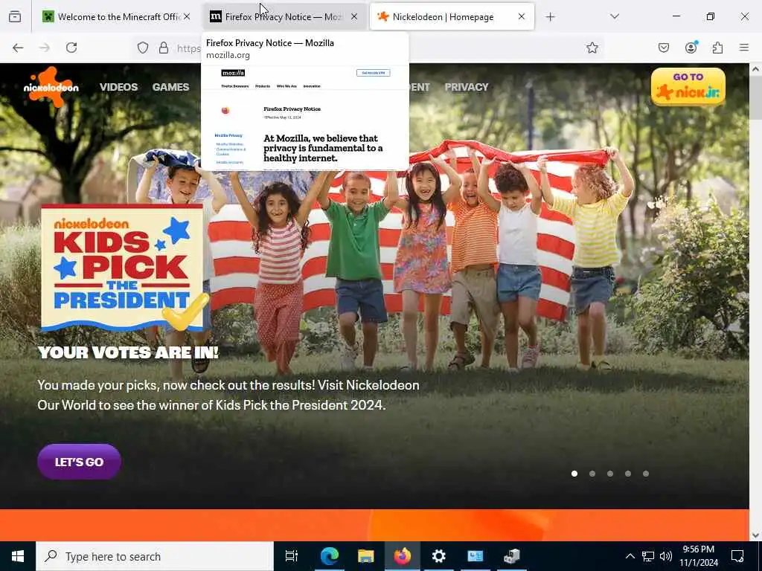Close the Minecraft tab
The image size is (762, 571).
(187, 16)
